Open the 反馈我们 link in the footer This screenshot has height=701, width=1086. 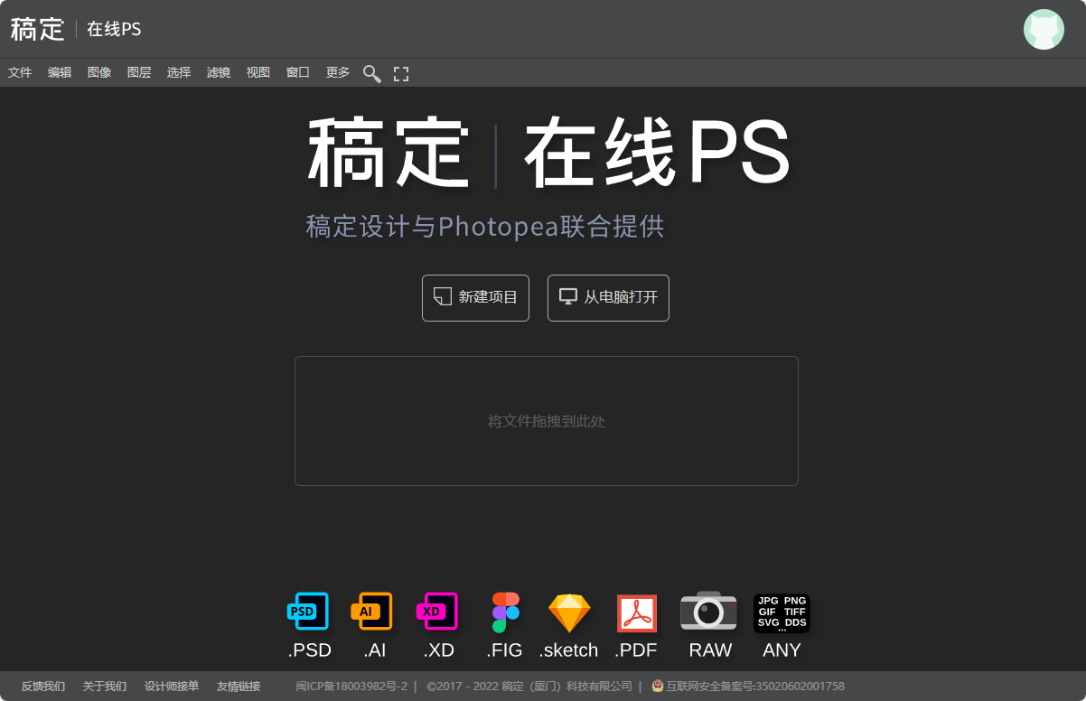(43, 686)
